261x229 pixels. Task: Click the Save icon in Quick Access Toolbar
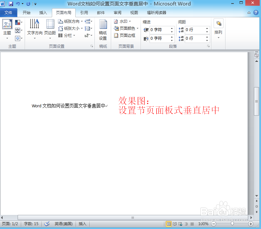(12, 3)
